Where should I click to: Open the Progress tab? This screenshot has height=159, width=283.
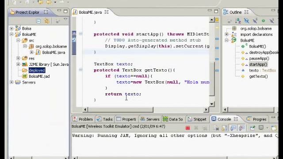pyautogui.click(x=256, y=119)
